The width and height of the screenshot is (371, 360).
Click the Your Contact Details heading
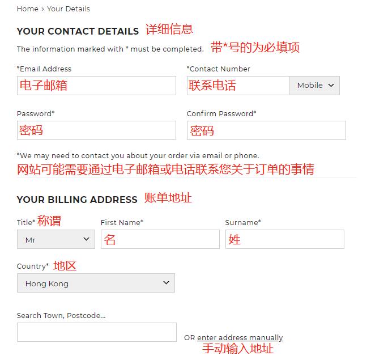pos(78,31)
